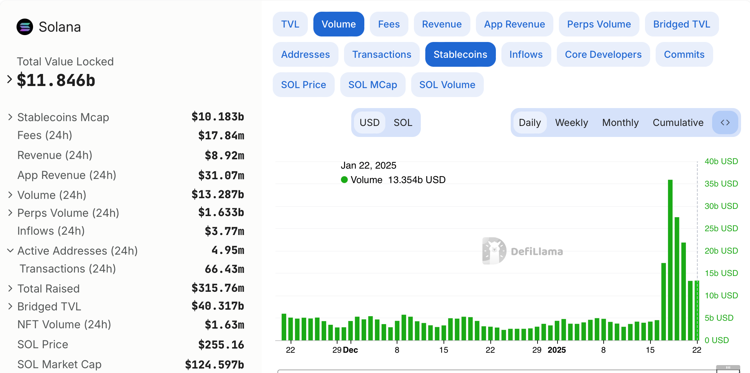Toggle the Volume chart metric off
The width and height of the screenshot is (750, 373).
coord(338,24)
